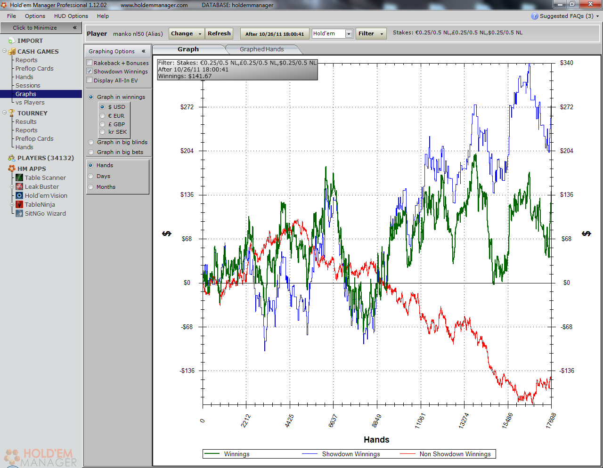The width and height of the screenshot is (603, 468).
Task: Select £ GBP currency radio
Action: pos(102,124)
